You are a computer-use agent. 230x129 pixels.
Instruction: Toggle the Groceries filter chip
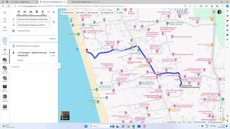(x=92, y=13)
